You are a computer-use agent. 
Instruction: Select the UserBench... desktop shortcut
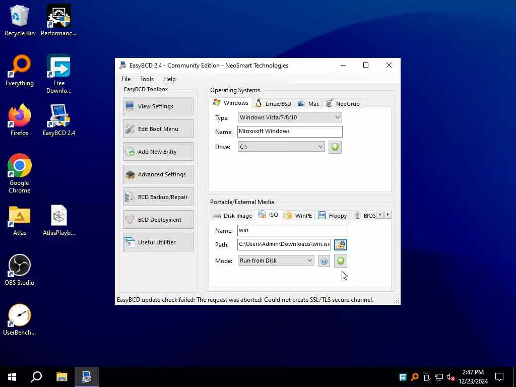[x=20, y=320]
